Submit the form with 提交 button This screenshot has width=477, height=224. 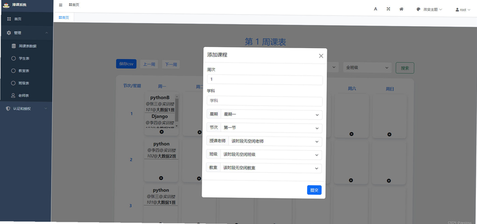tap(314, 190)
